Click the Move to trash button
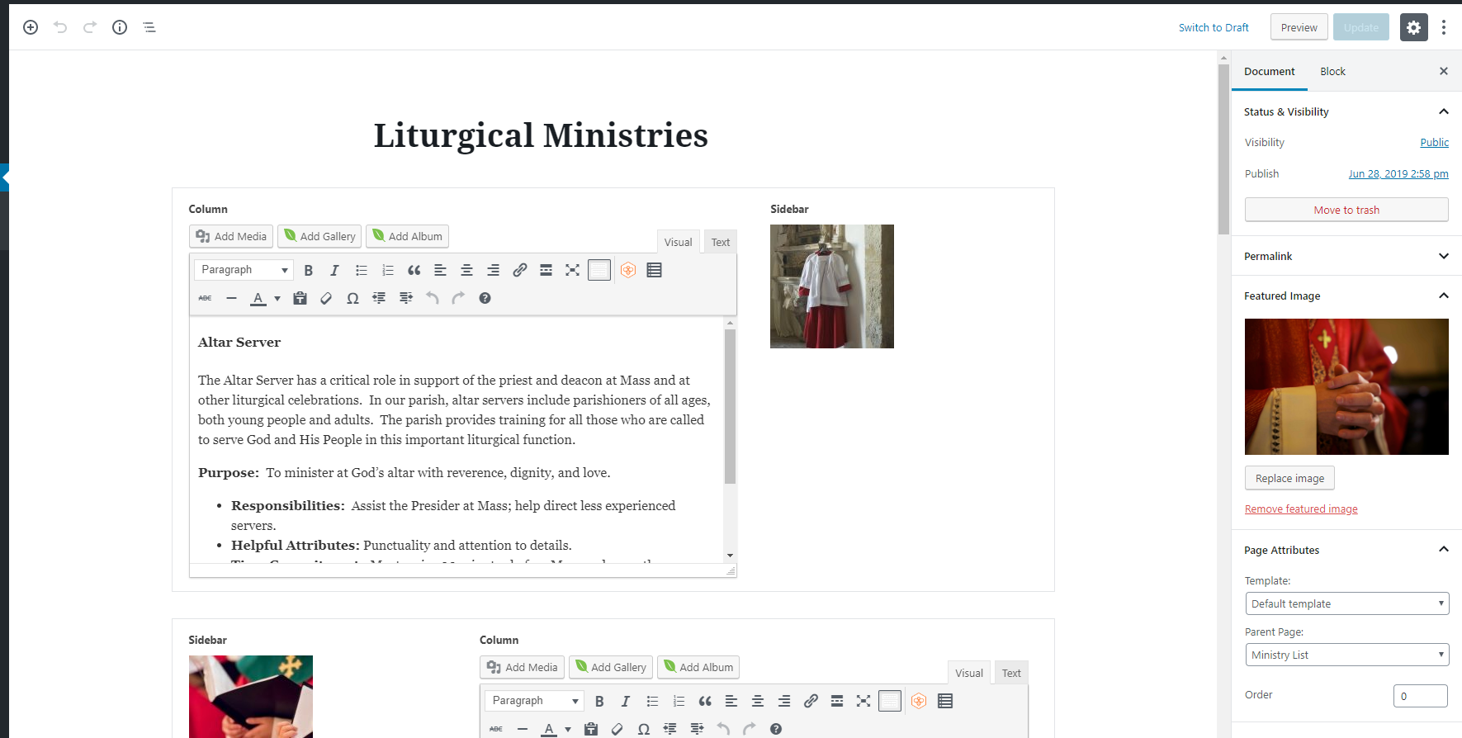Image resolution: width=1462 pixels, height=738 pixels. 1346,210
